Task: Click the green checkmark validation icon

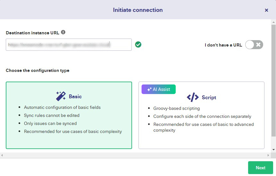Action: tap(138, 45)
